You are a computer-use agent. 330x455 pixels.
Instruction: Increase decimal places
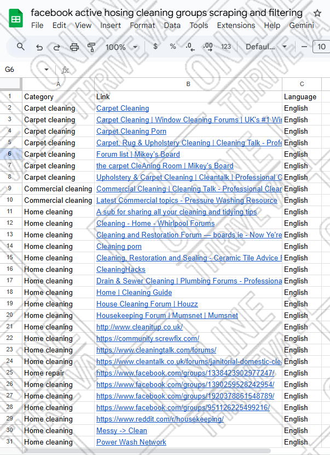point(208,47)
